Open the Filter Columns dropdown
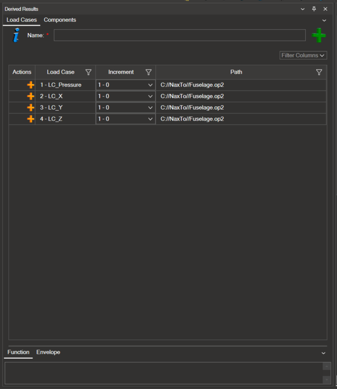 click(303, 55)
